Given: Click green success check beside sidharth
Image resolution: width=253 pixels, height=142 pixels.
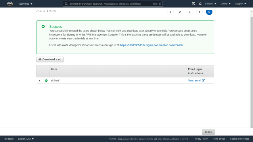Looking at the screenshot, I should pos(46,81).
